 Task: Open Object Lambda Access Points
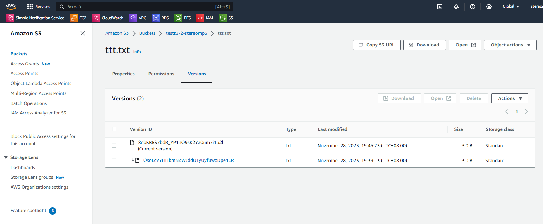point(41,84)
